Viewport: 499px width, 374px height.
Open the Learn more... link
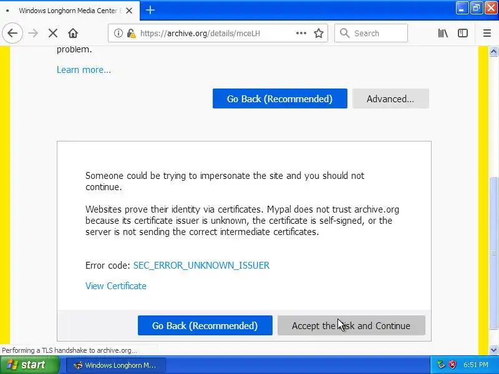coord(84,70)
